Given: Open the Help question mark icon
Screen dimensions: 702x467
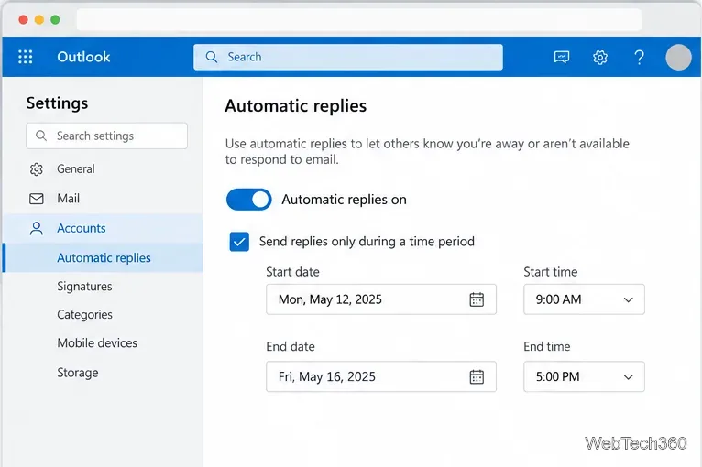Looking at the screenshot, I should coord(639,57).
